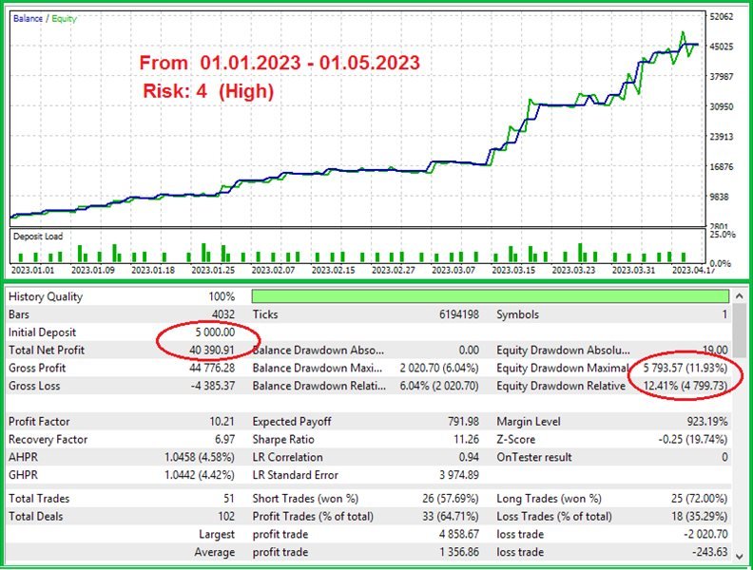
Task: Click the red "Risk: 4 (High)" annotation
Action: (x=208, y=91)
